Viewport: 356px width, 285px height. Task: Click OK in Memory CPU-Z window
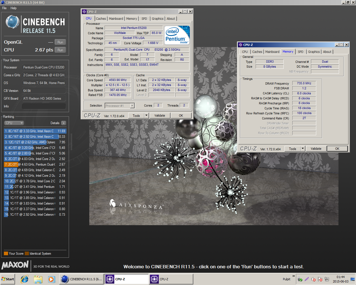337,149
